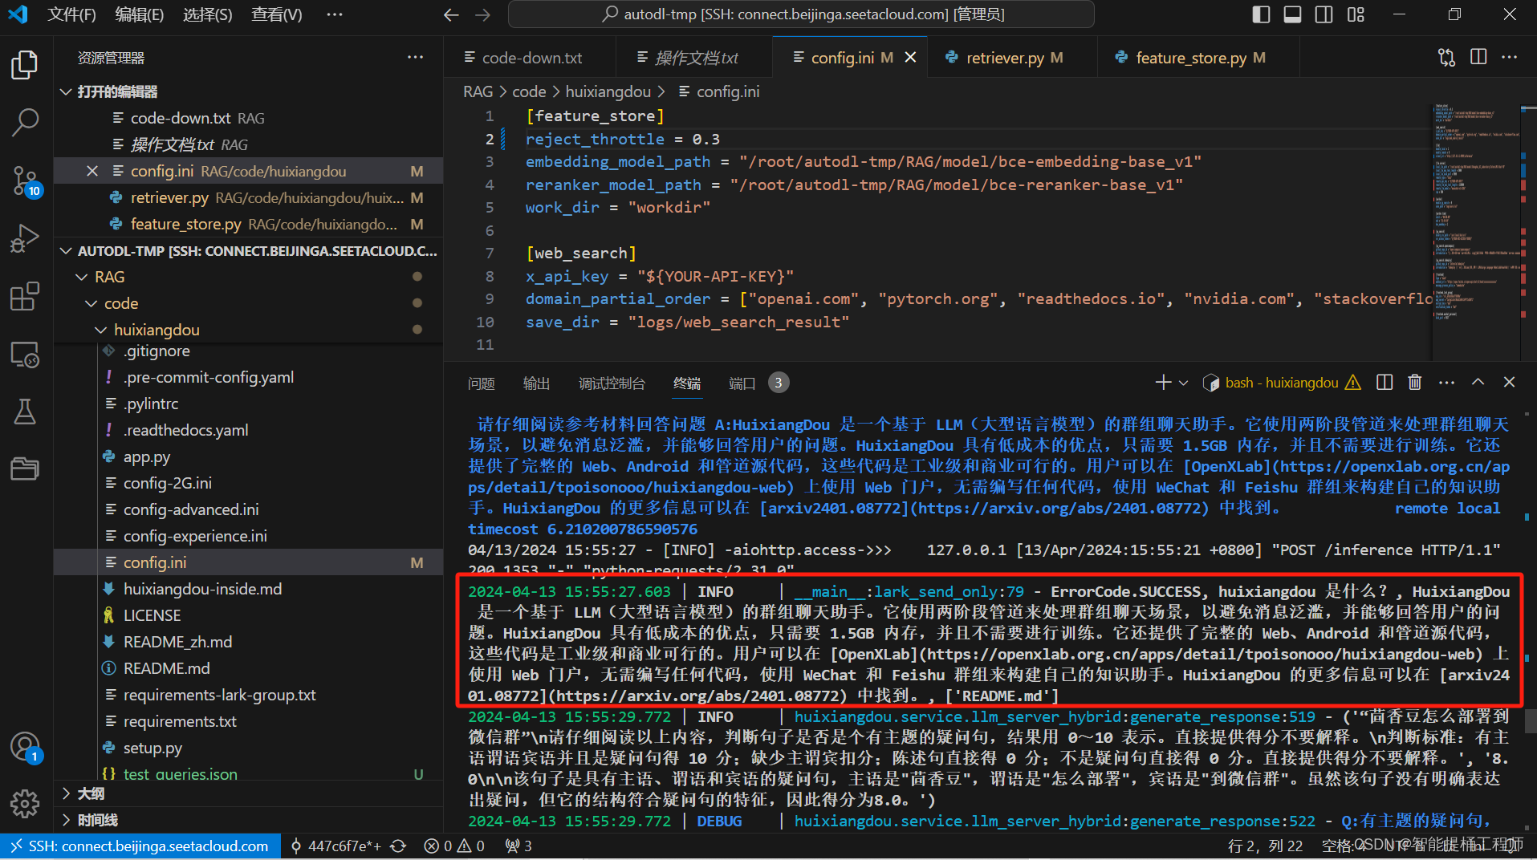Open the Explorer panel more actions
This screenshot has height=860, width=1537.
tap(415, 57)
